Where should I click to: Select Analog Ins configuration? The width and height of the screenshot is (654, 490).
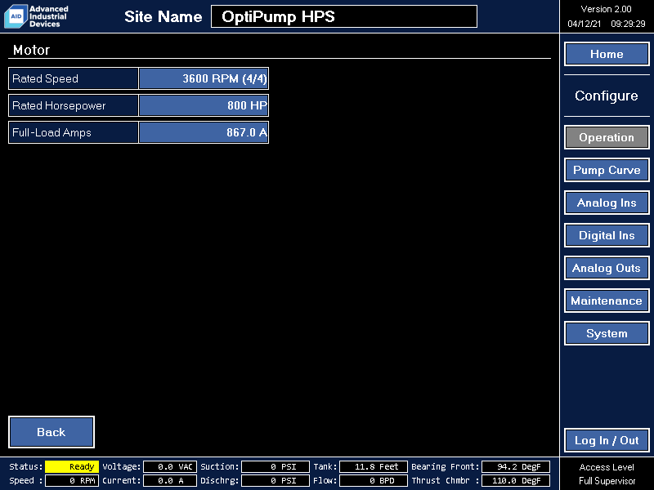[607, 203]
